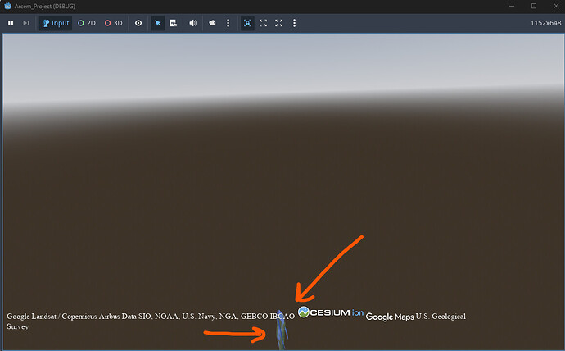Click the Google Maps credit logo
Image resolution: width=565 pixels, height=351 pixels.
click(390, 317)
